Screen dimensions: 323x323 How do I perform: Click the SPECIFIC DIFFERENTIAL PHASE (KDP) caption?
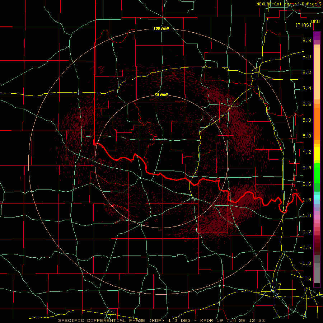tap(112, 320)
